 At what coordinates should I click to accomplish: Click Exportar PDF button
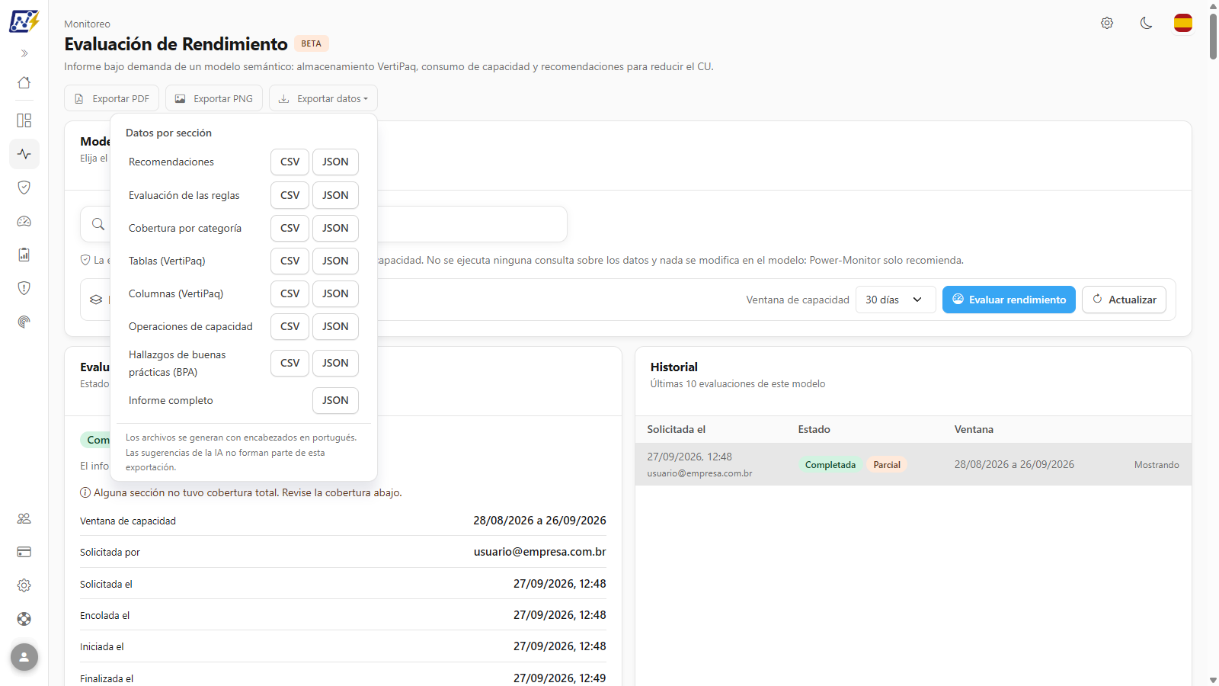pyautogui.click(x=112, y=98)
